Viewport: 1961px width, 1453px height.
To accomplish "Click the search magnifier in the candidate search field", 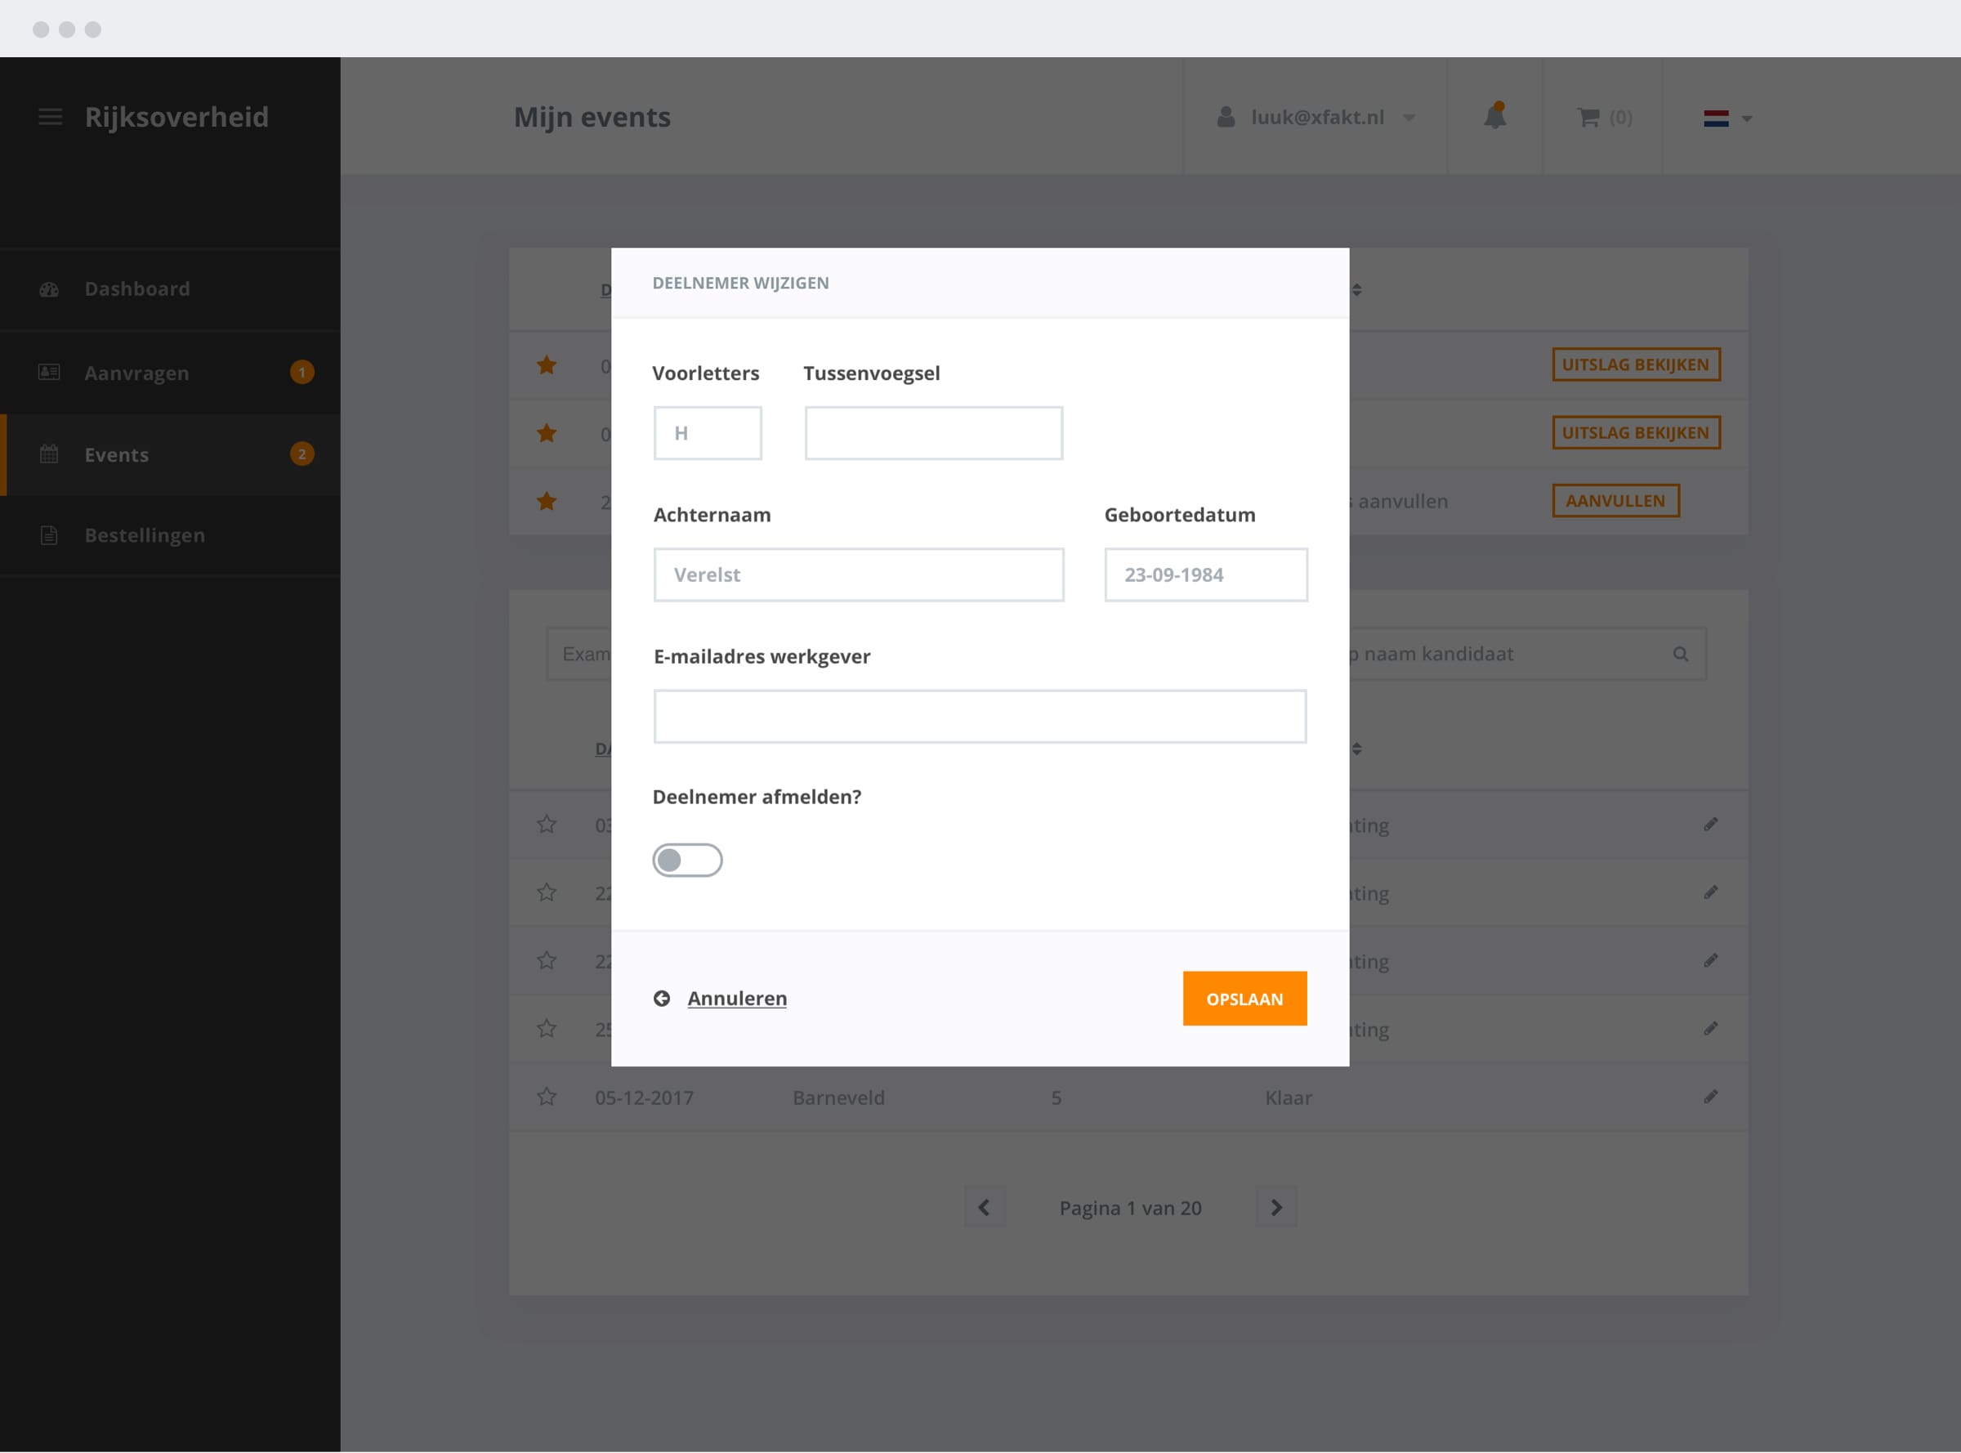I will [1681, 654].
